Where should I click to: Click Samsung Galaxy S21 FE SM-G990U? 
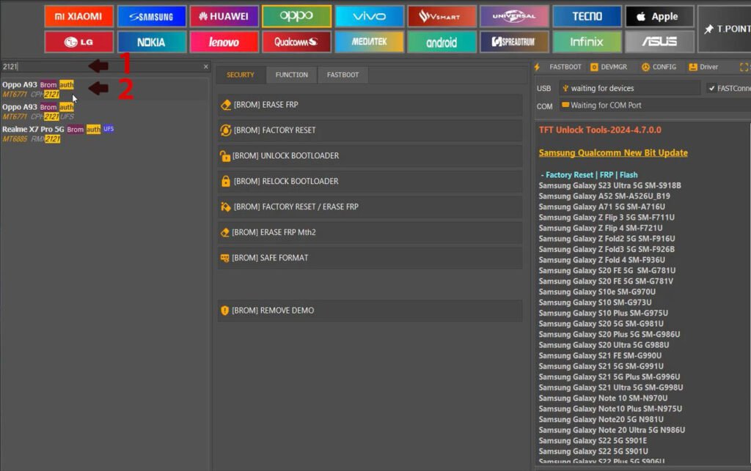600,356
